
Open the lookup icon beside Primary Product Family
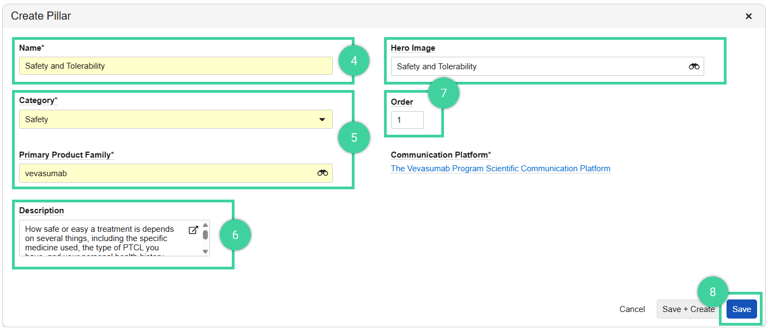322,173
